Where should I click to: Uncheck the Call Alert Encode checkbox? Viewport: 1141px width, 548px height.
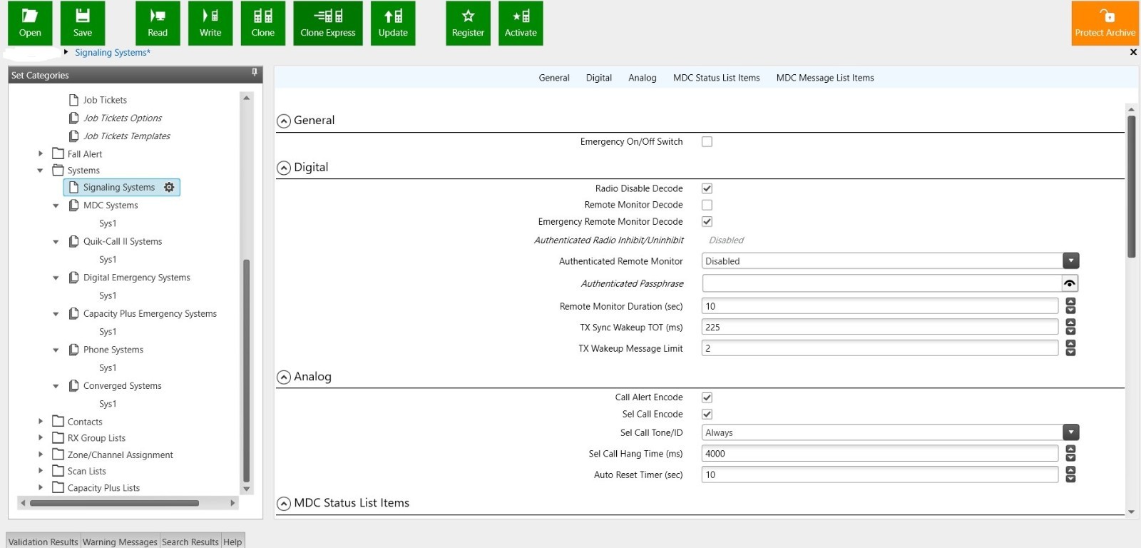(707, 397)
